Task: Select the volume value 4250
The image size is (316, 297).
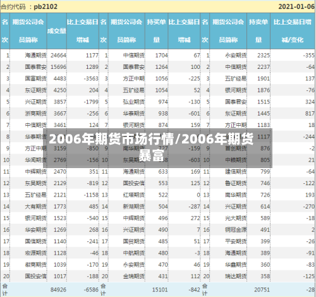Action: click(x=60, y=90)
